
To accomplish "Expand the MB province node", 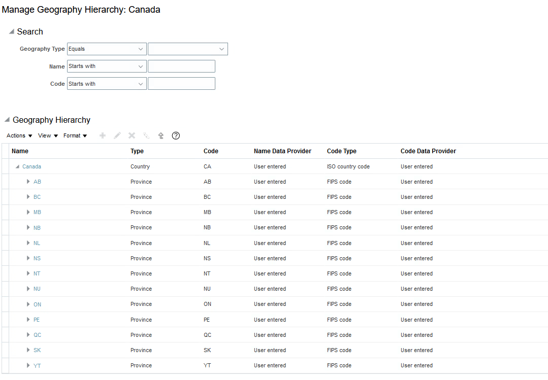I will [x=28, y=212].
